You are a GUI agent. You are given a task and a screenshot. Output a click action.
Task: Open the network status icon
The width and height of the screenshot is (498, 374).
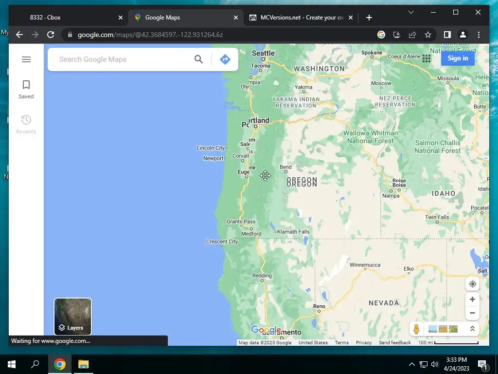tap(424, 364)
